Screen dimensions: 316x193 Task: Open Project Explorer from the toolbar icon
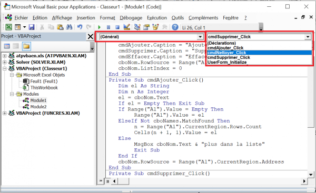(137, 27)
